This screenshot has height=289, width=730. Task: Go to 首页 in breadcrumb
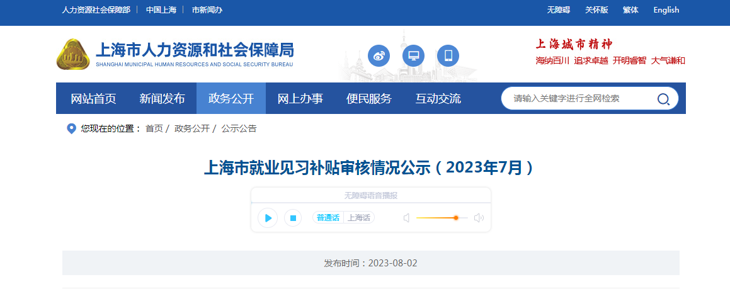154,129
